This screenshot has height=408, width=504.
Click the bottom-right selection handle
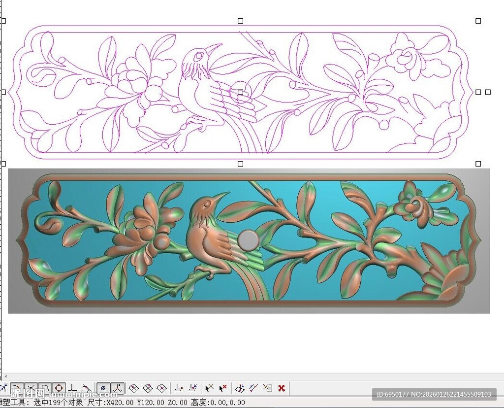click(478, 164)
